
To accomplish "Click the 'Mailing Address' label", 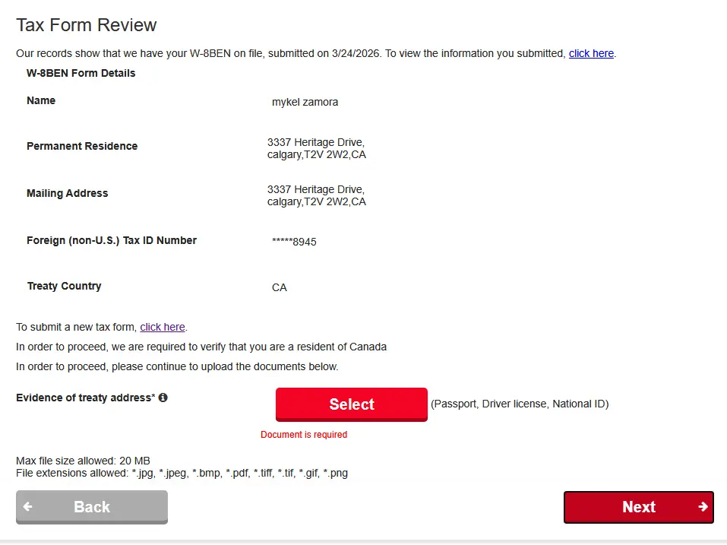I will [x=67, y=193].
